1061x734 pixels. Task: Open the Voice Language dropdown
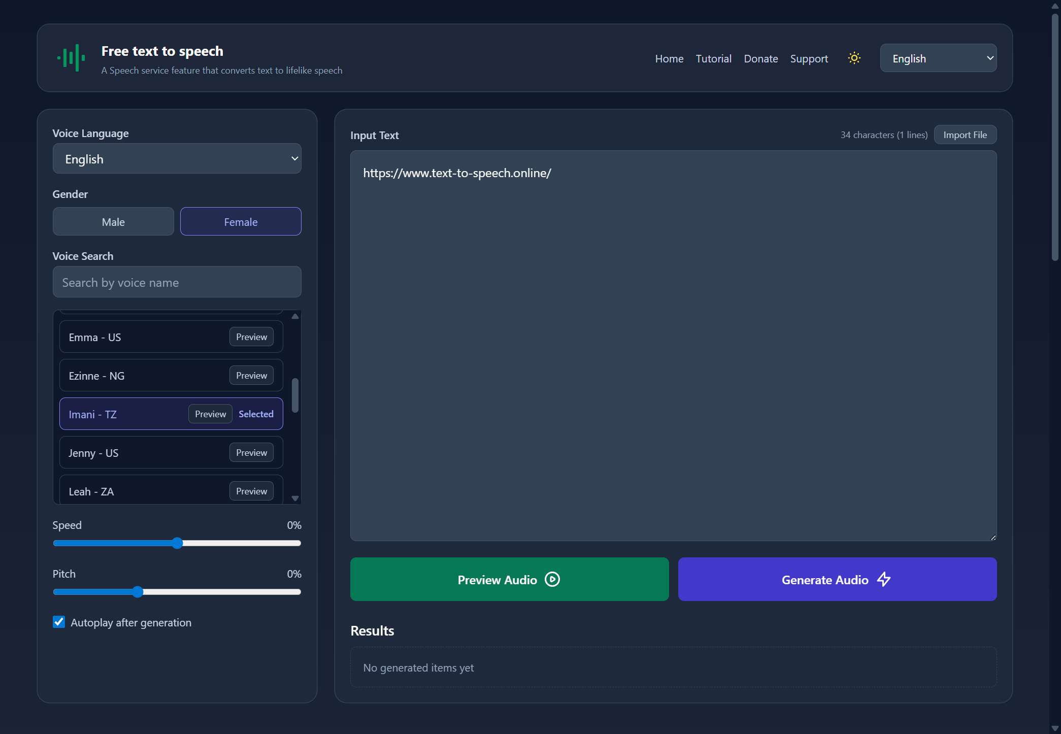point(177,158)
